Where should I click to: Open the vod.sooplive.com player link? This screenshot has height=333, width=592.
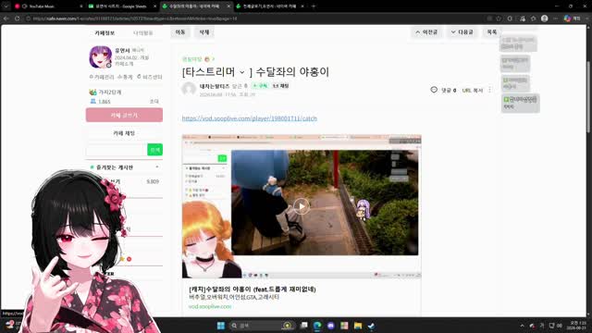(x=250, y=118)
